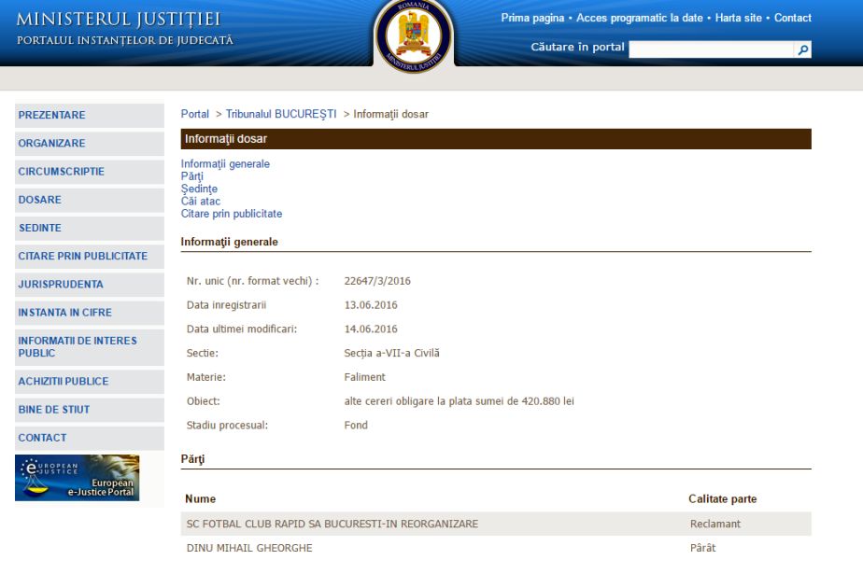Open the Prezentare menu item
Image resolution: width=863 pixels, height=574 pixels.
coord(51,116)
